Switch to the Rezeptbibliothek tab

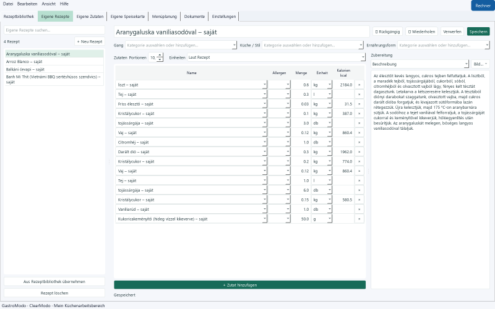[19, 17]
